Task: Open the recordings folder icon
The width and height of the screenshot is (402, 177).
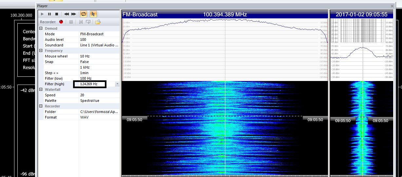Action: tap(98, 22)
